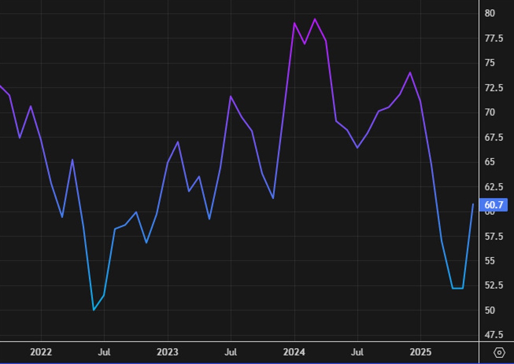This screenshot has height=364, width=514.
Task: Click the line's latest point near 60.7
Action: click(473, 204)
